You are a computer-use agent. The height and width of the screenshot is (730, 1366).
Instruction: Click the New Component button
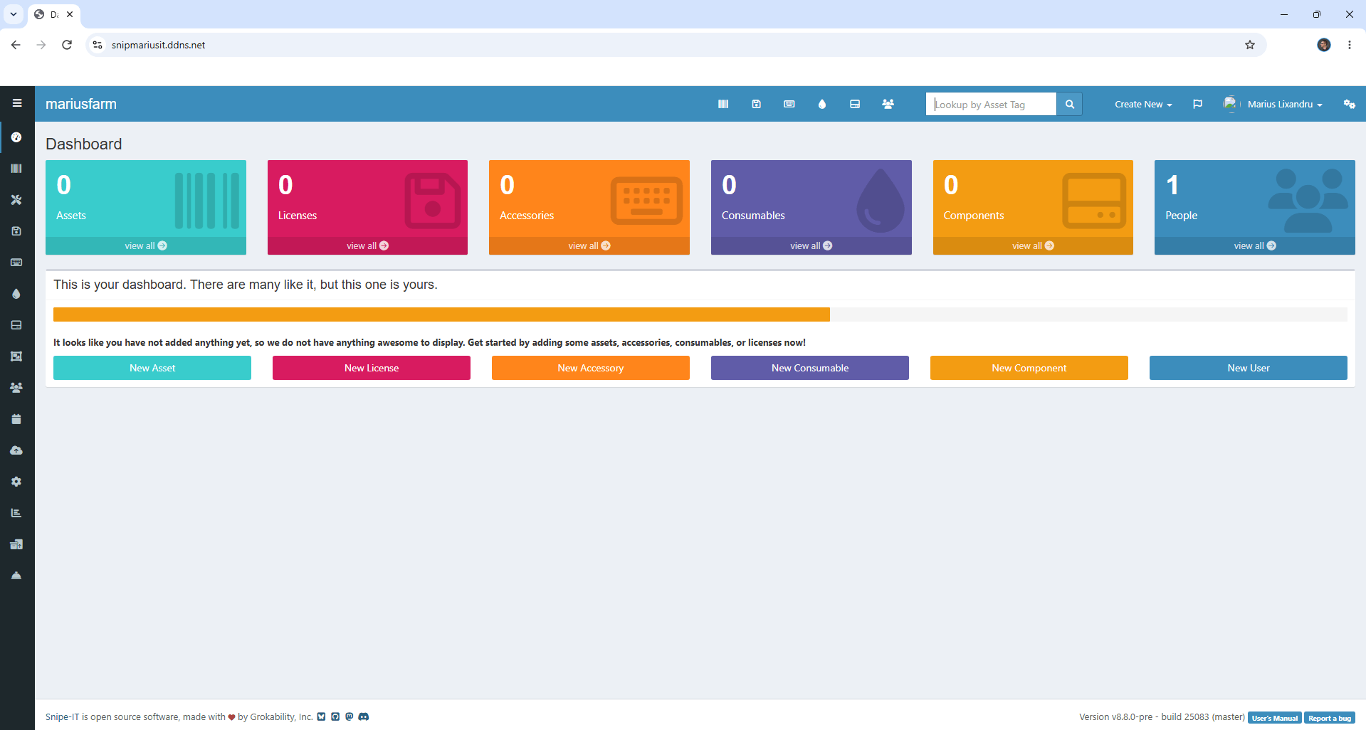1029,368
